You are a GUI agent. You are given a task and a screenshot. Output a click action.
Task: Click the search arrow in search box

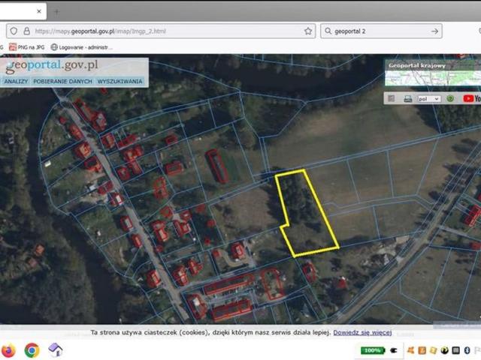click(435, 31)
